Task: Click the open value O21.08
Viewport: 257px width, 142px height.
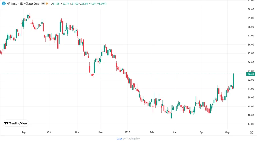Action: (55, 3)
